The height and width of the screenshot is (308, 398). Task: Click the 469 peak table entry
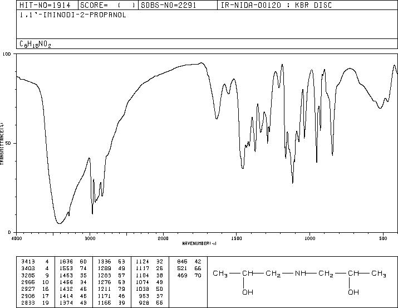pos(189,275)
